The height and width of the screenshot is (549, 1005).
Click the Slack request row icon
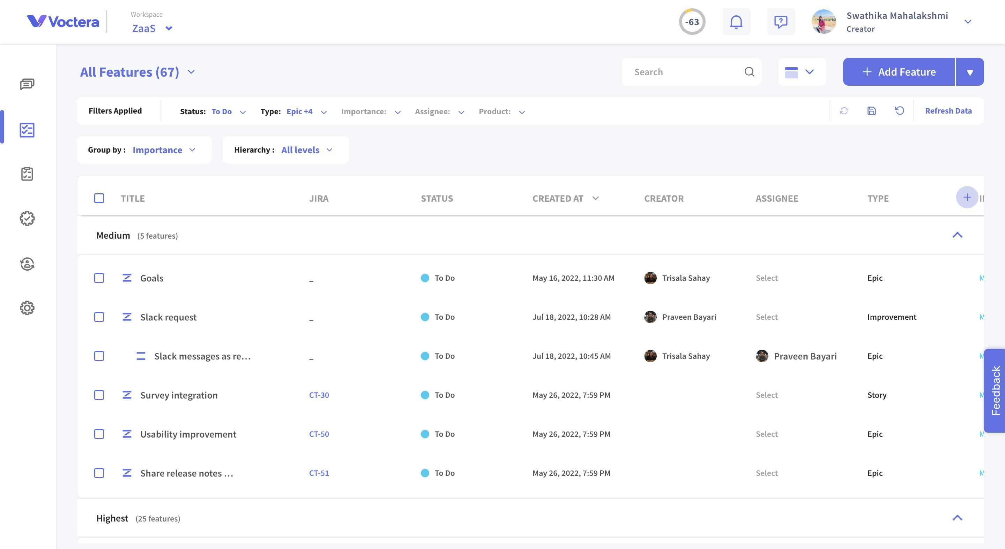[x=127, y=317]
